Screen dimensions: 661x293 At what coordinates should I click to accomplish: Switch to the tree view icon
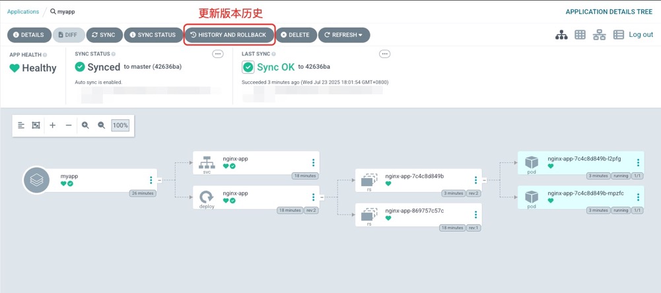[x=561, y=35]
